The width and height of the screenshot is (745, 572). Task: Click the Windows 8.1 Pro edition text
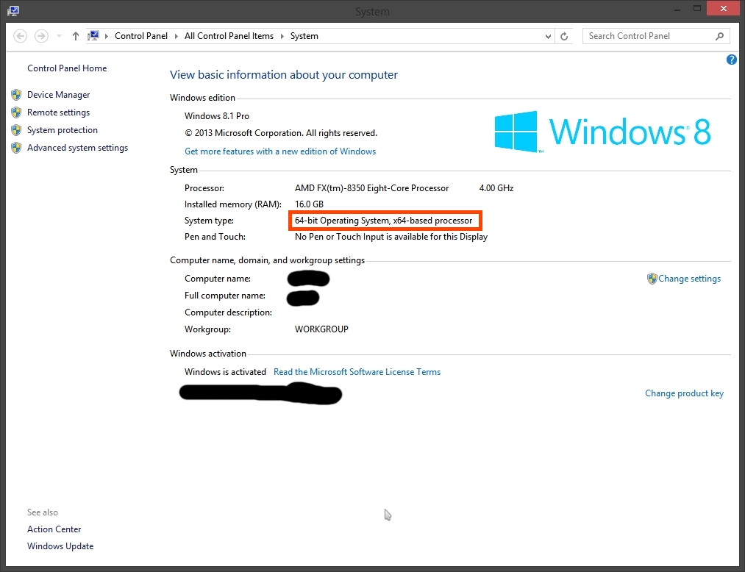point(217,116)
